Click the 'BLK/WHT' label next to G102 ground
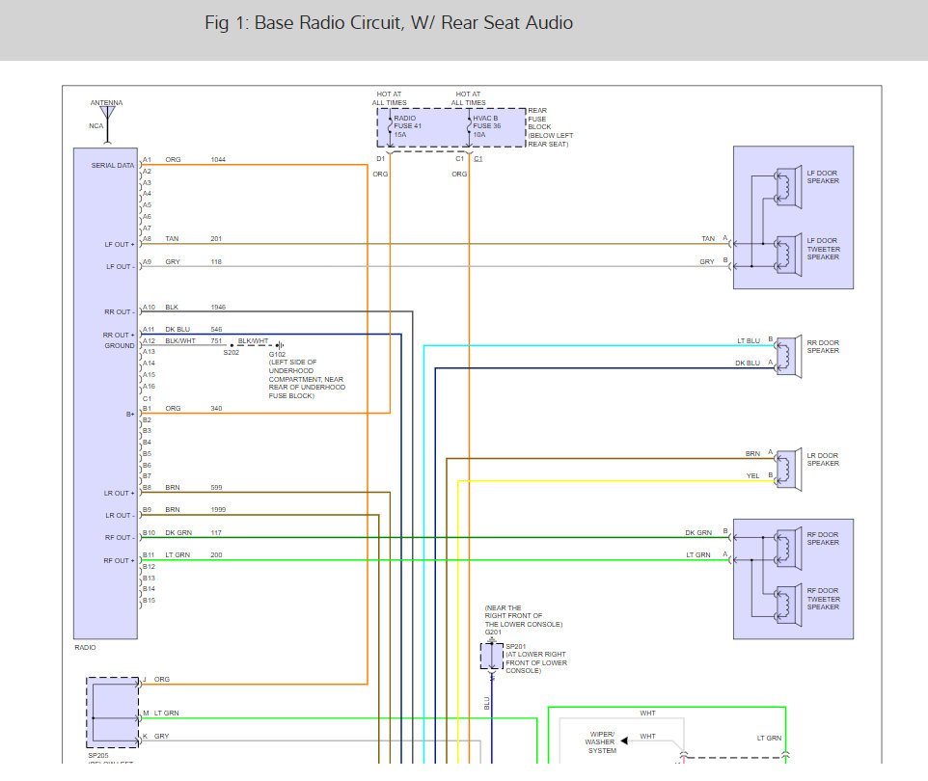The width and height of the screenshot is (928, 781). [253, 340]
